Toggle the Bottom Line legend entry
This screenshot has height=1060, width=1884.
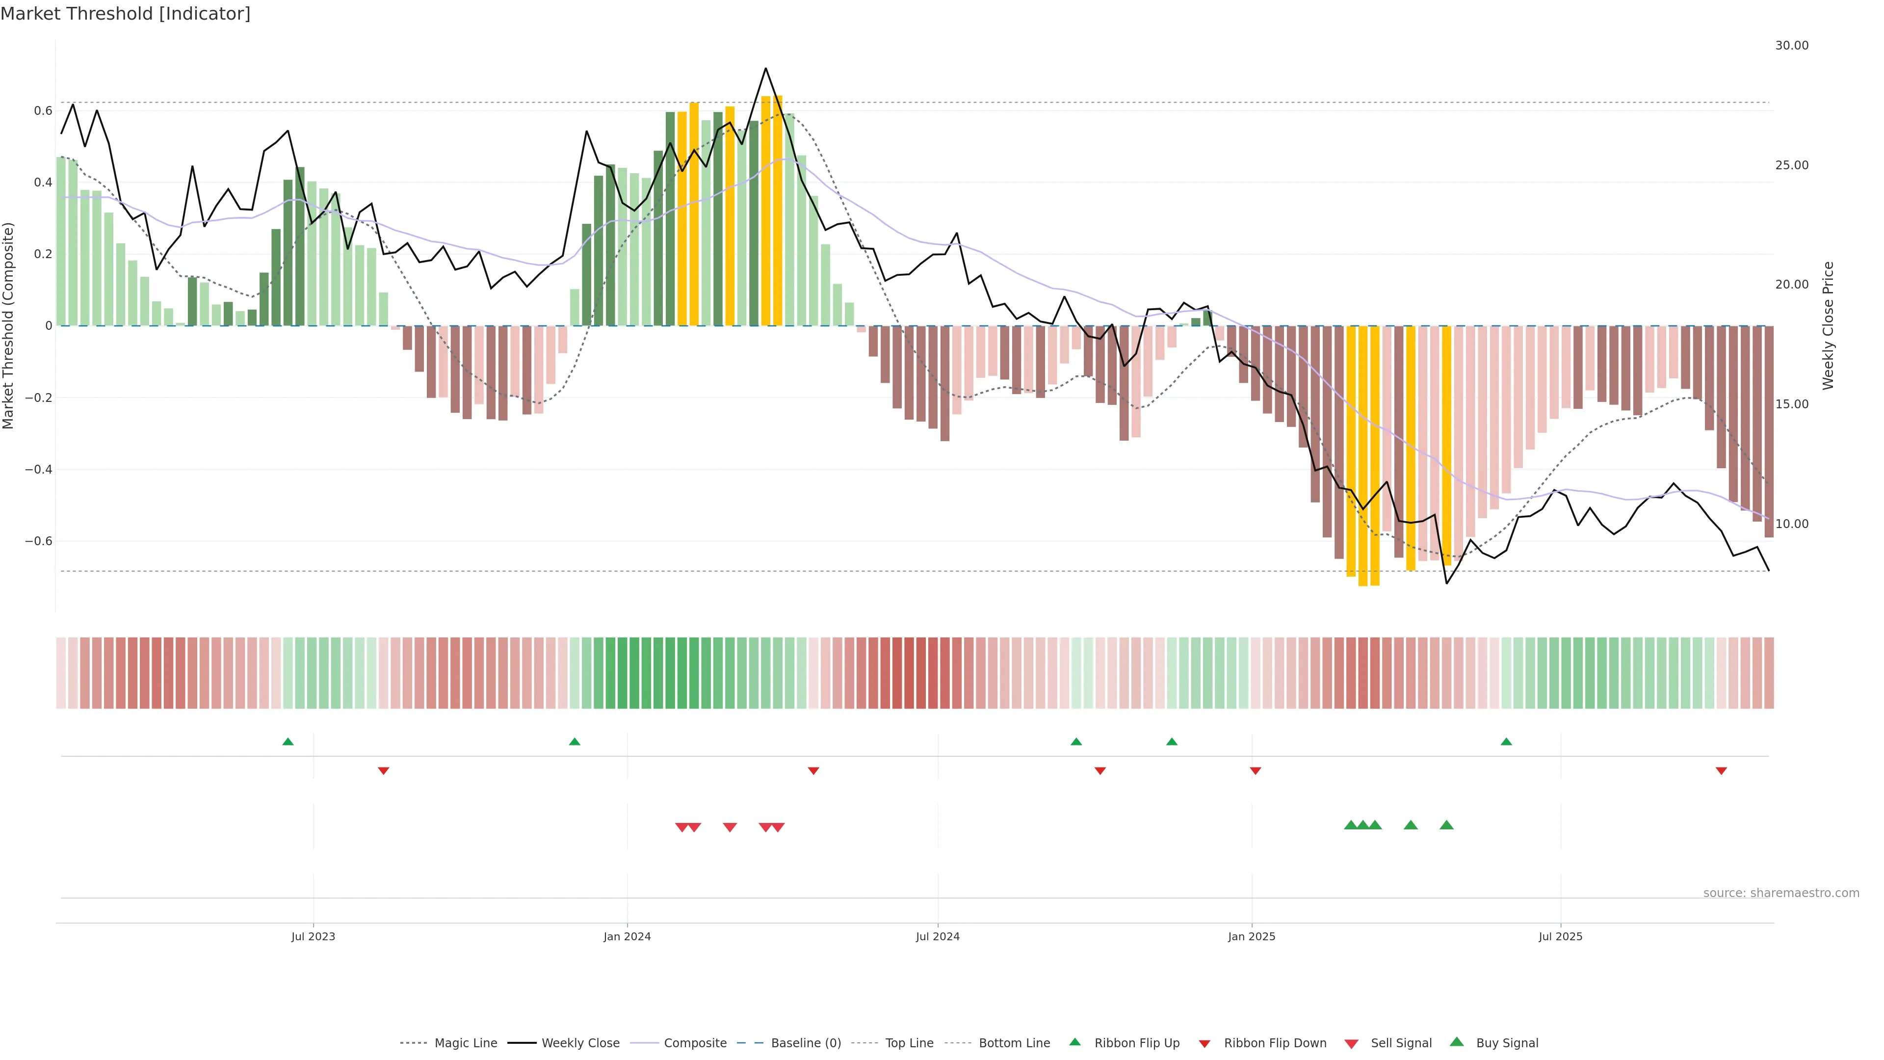point(1014,1043)
